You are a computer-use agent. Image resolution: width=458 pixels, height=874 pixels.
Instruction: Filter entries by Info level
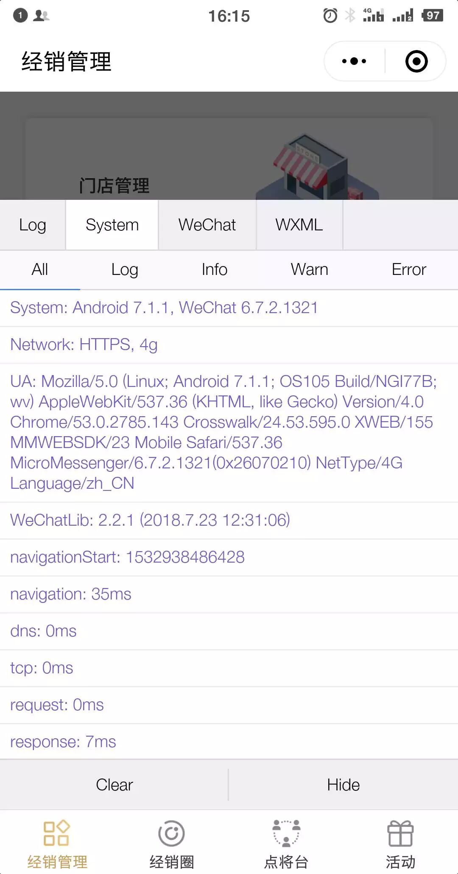(x=215, y=270)
